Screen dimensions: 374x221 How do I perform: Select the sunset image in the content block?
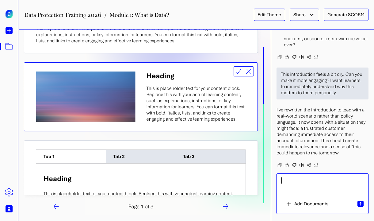[86, 97]
